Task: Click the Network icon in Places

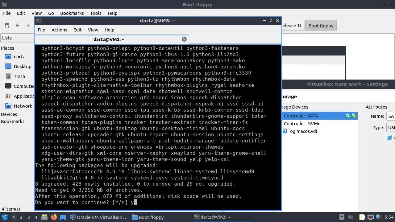Action: [8, 106]
